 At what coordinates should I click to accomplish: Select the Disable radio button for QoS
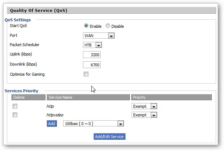tap(108, 26)
